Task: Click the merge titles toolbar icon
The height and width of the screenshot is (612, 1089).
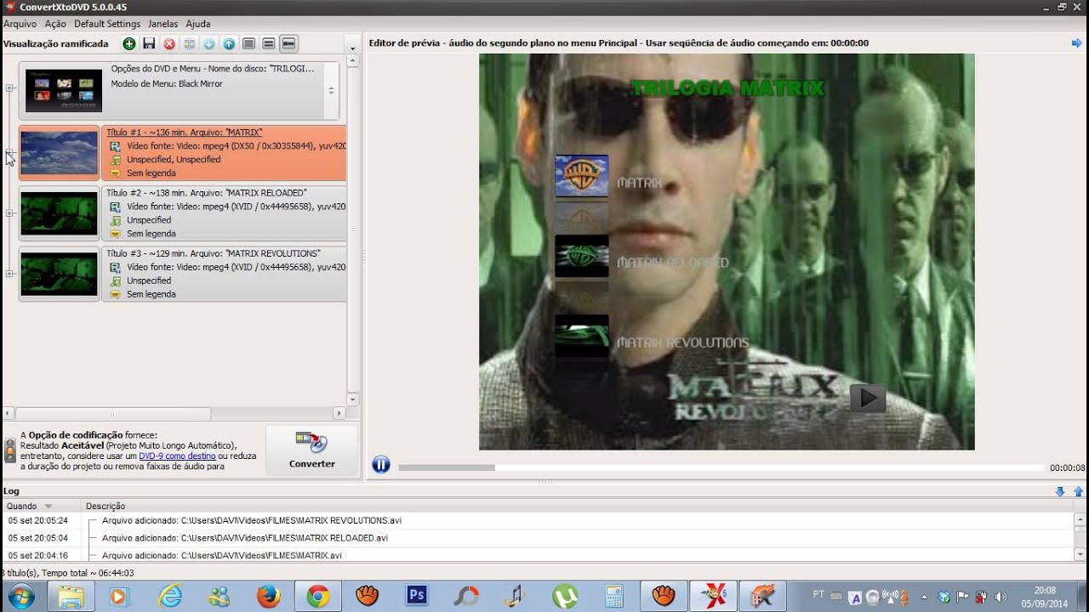Action: pyautogui.click(x=189, y=43)
